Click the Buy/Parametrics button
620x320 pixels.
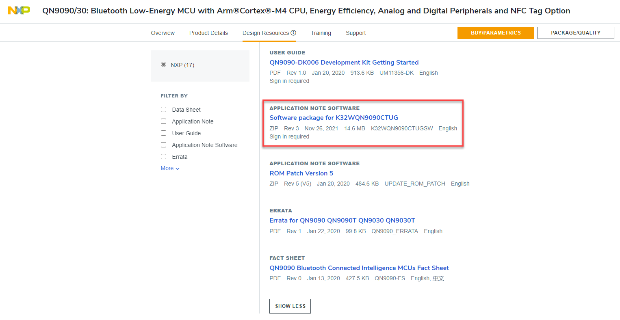[495, 33]
